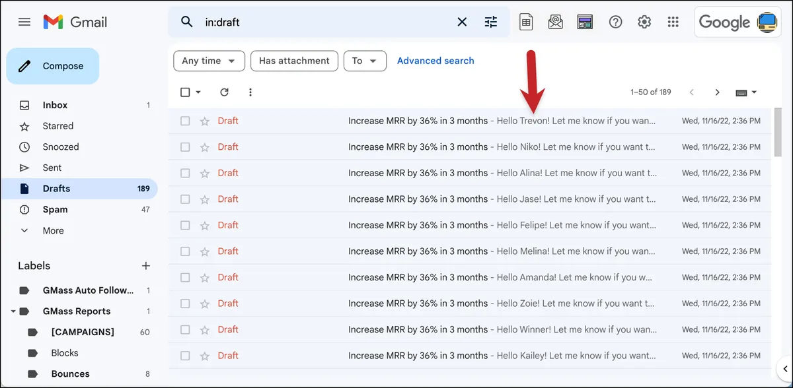Screen dimensions: 793x388
Task: Check the Hello Trevon draft checkbox
Action: point(185,121)
